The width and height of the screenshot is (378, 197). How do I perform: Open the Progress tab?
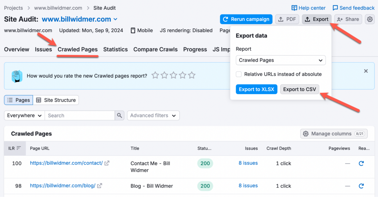pos(195,49)
